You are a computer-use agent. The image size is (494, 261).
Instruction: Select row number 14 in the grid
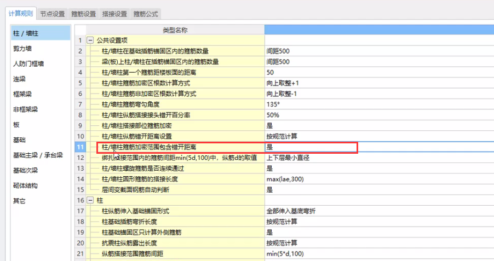(80, 179)
